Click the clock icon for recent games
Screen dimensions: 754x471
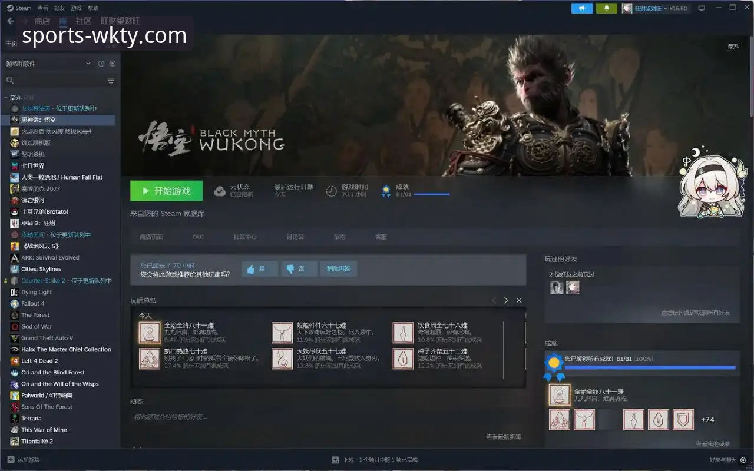[101, 64]
